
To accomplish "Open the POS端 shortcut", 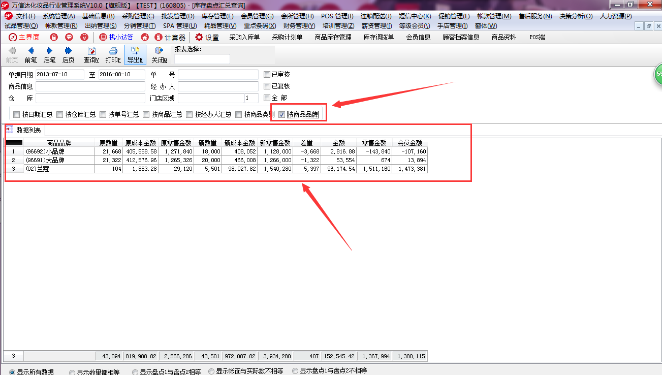I will (537, 37).
